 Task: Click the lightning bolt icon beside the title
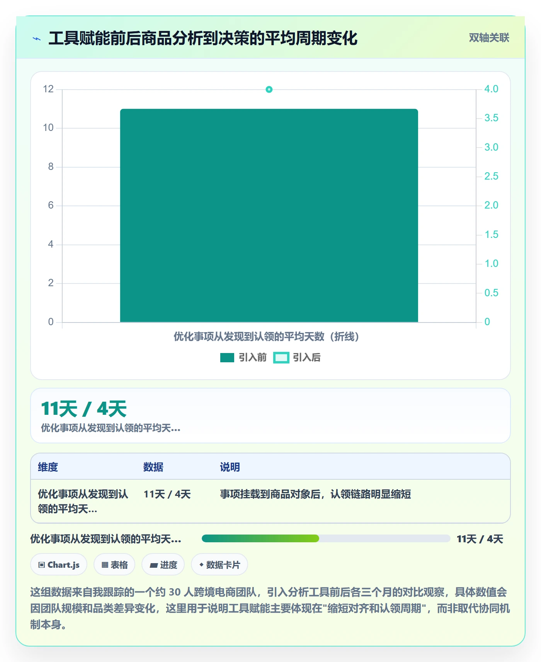click(37, 39)
